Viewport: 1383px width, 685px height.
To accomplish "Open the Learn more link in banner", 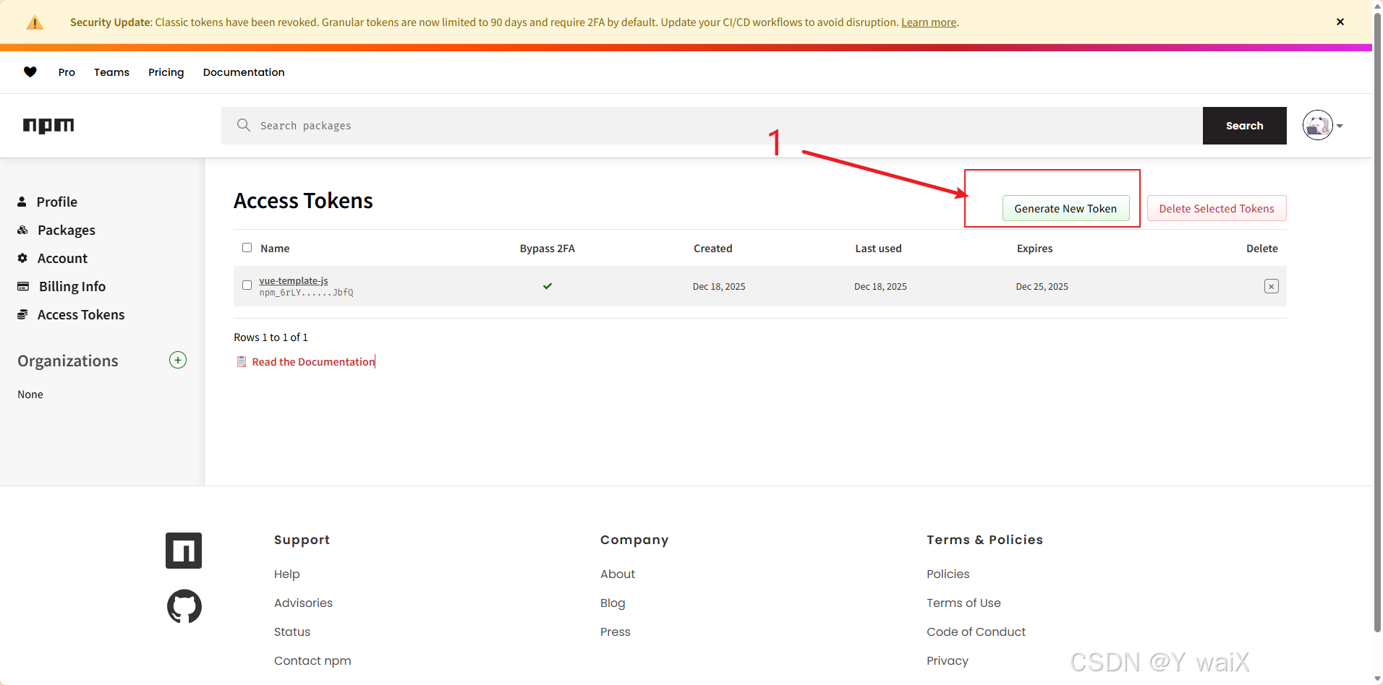I will [929, 22].
